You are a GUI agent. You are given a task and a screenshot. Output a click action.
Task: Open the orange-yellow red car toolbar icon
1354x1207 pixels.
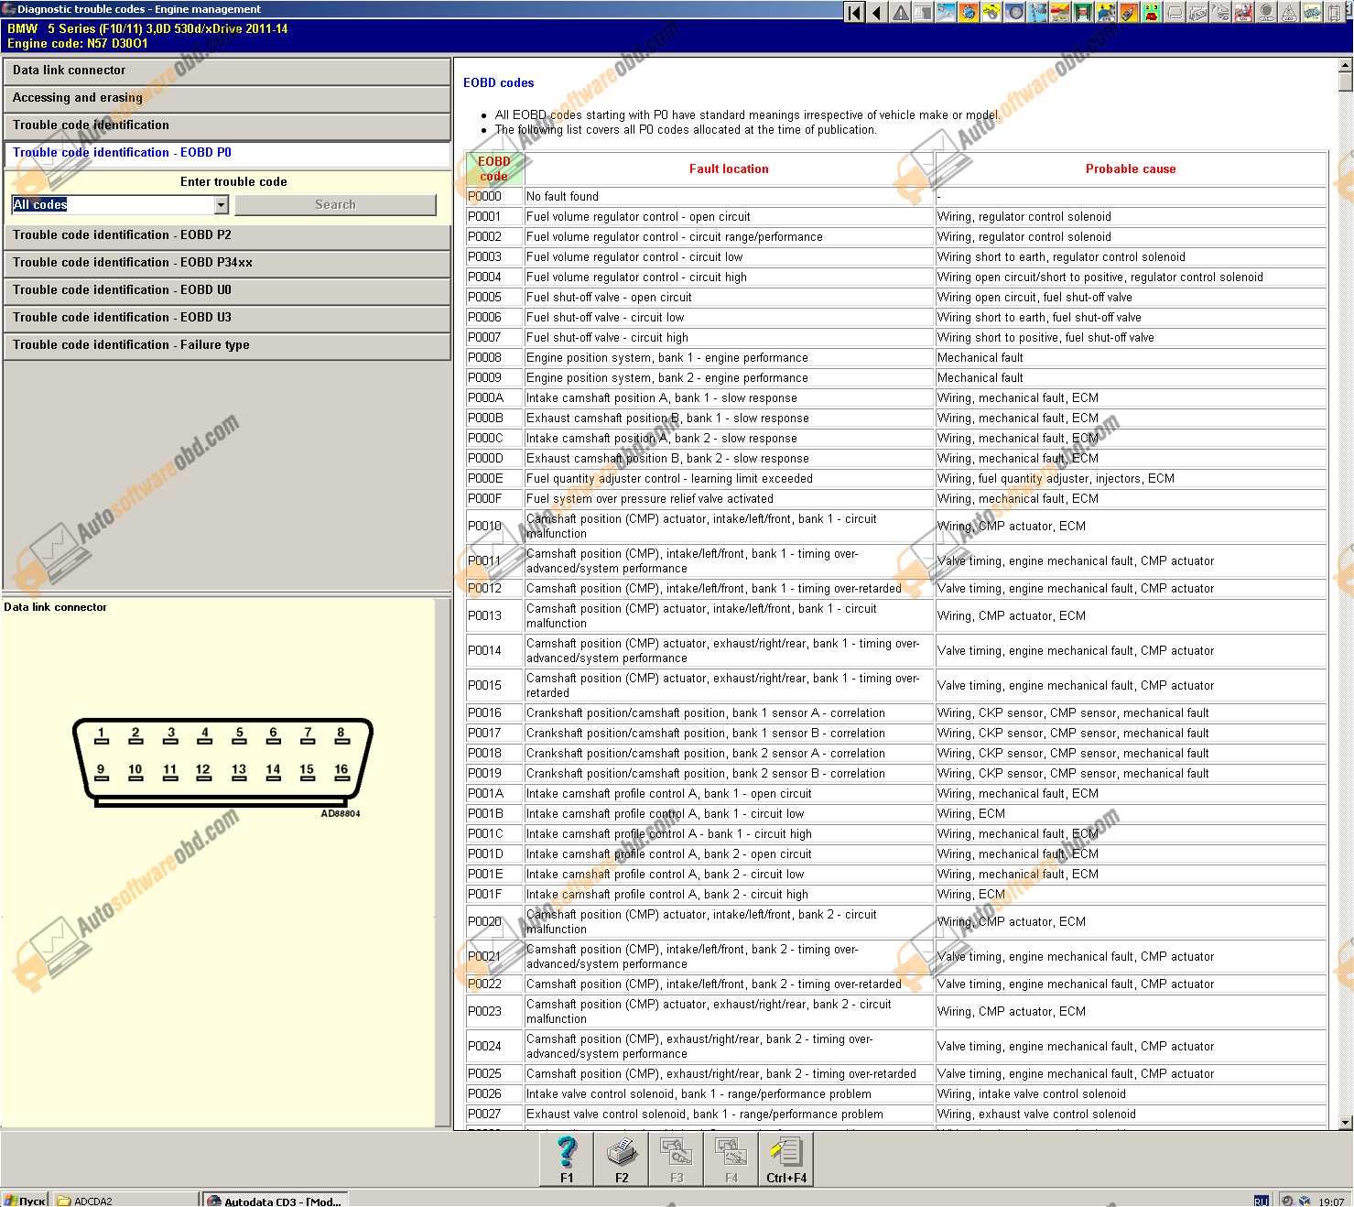(1060, 13)
